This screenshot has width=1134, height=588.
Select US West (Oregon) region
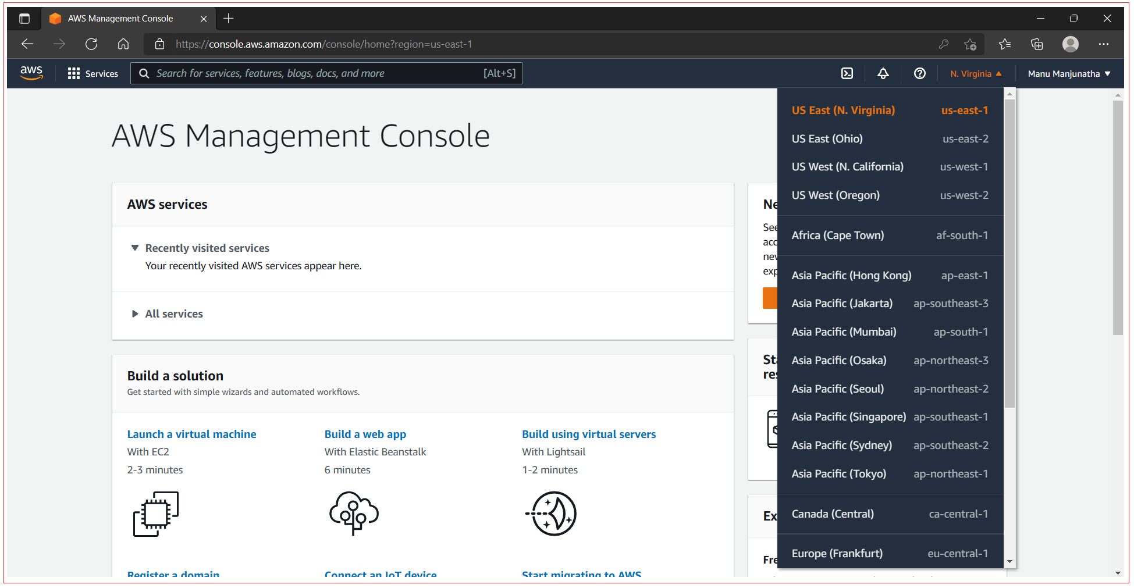point(890,195)
